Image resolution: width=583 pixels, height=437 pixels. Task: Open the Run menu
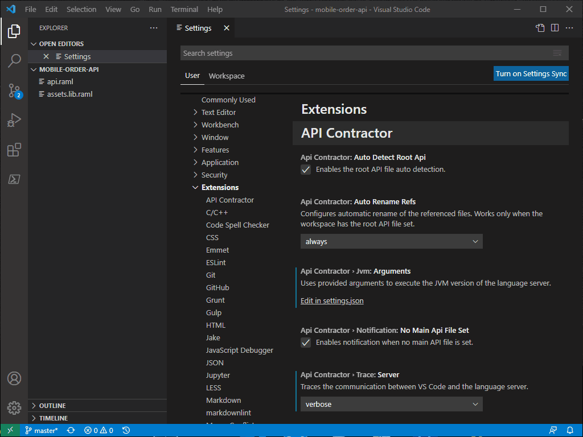pyautogui.click(x=155, y=9)
